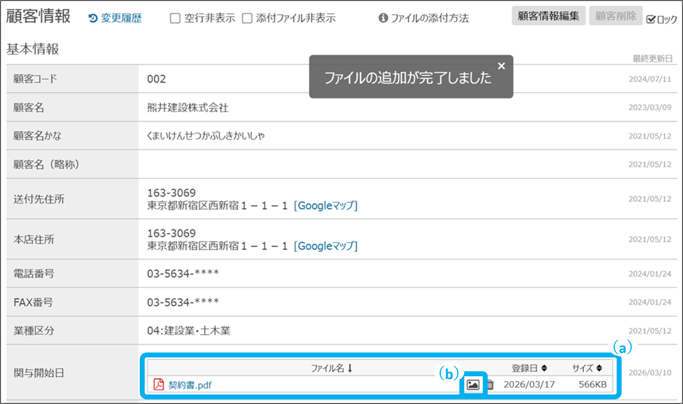683x404 pixels.
Task: Open the 変更履歴 link
Action: pos(121,18)
